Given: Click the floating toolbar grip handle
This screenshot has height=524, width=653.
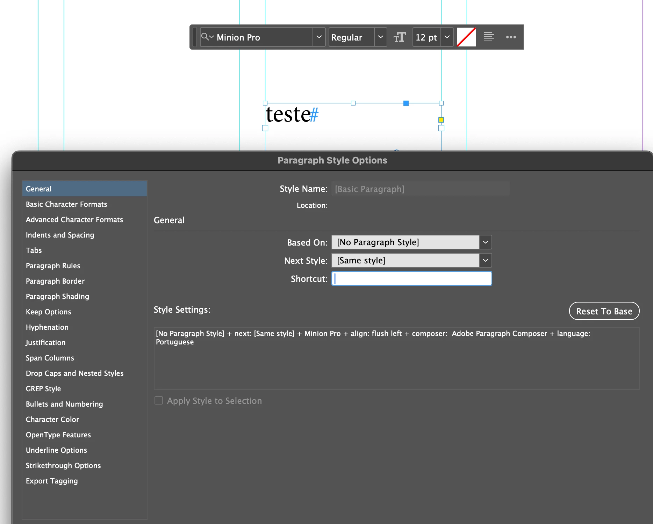Looking at the screenshot, I should pos(194,37).
